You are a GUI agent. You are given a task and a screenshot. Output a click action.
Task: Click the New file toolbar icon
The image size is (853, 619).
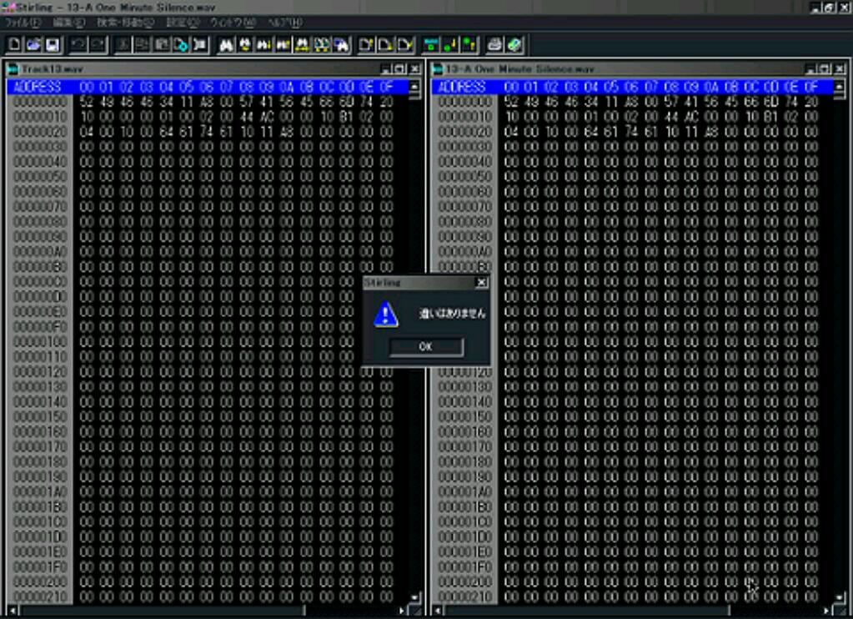[14, 45]
